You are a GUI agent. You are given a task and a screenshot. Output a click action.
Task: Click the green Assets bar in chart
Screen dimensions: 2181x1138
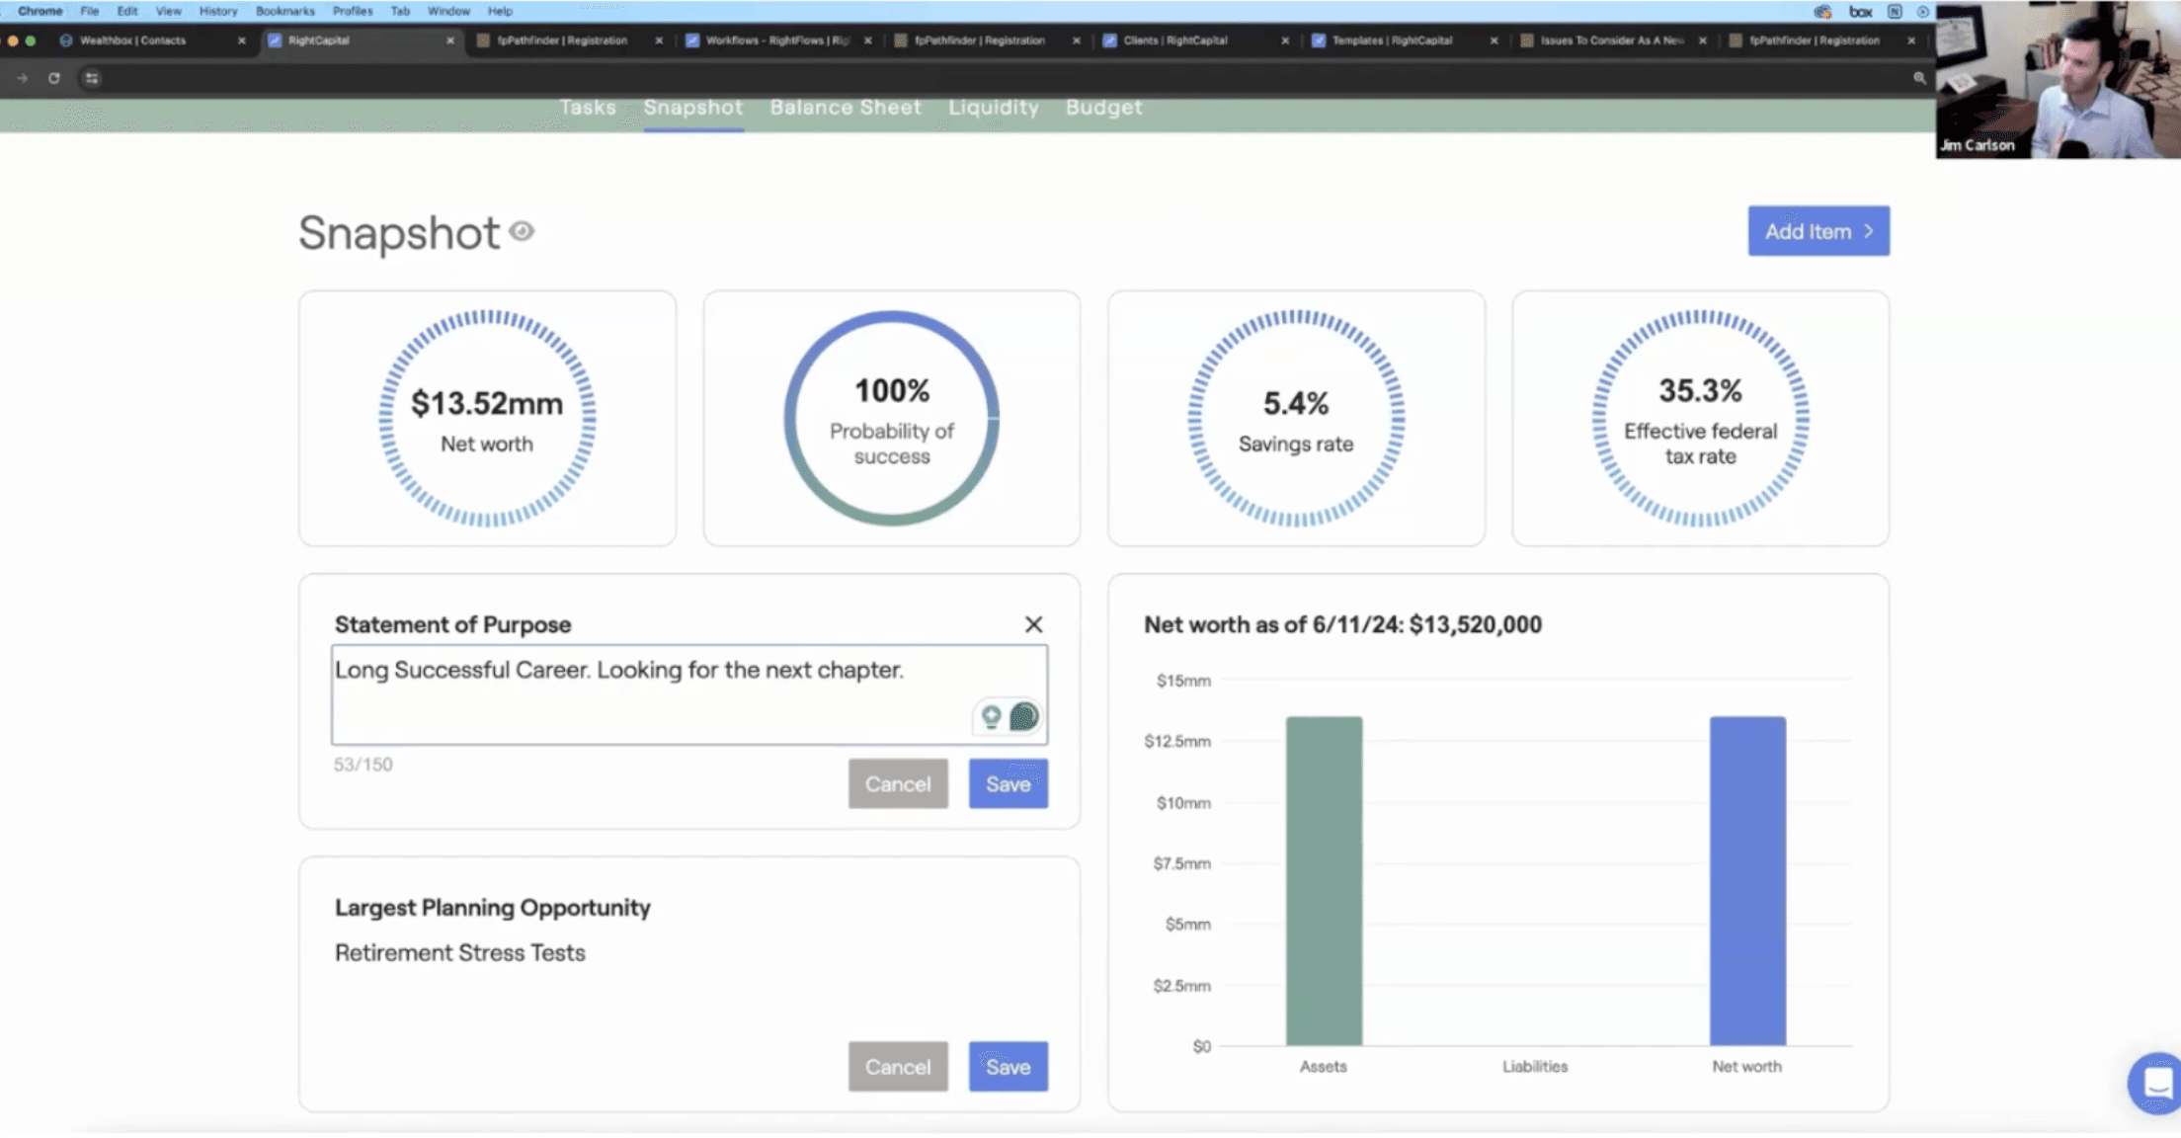point(1324,880)
